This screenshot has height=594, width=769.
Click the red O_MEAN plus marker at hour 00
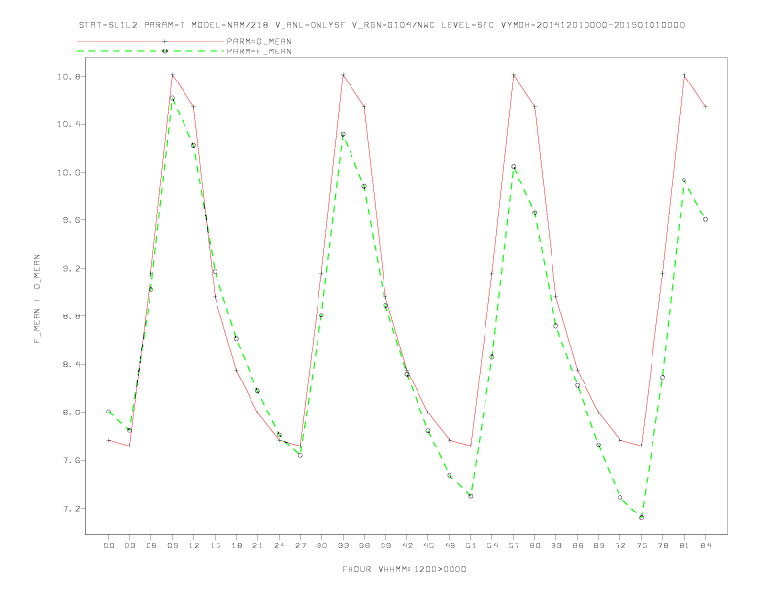pos(109,440)
